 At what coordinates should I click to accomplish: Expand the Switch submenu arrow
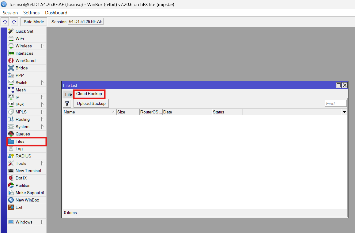click(42, 83)
